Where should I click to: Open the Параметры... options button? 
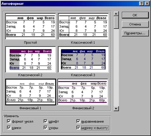coord(135,33)
